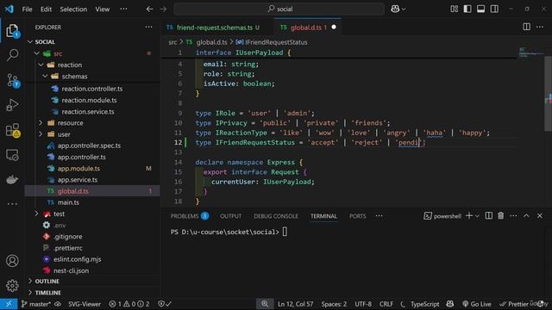Kill the terminal with trash icon
Screen dimensions: 552x310
coord(500,216)
